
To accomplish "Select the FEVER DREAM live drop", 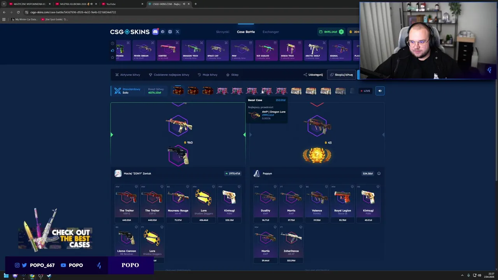I will coord(144,50).
